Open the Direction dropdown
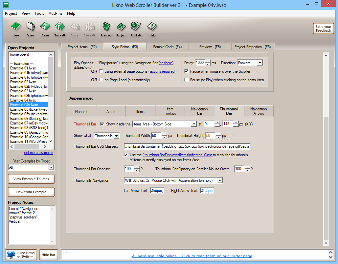The height and width of the screenshot is (264, 338). tap(260, 63)
